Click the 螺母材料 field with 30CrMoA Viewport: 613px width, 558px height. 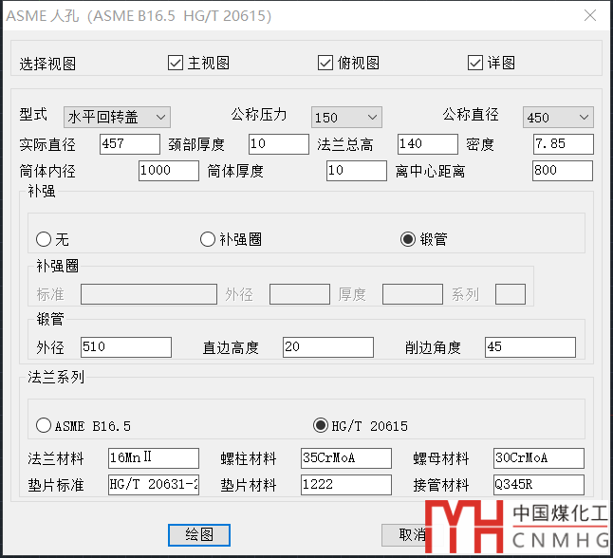539,458
